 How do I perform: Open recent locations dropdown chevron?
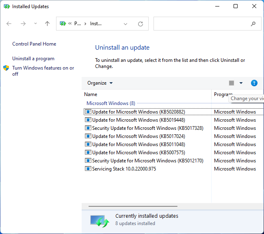point(35,24)
